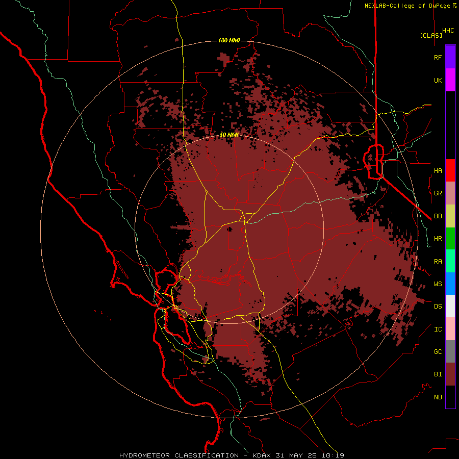Click the HR legend label
This screenshot has height=459, width=459.
(438, 239)
